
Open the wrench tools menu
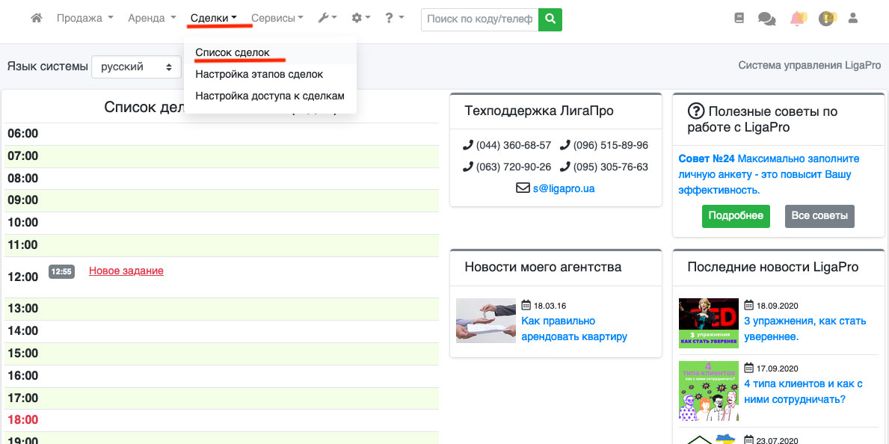(x=327, y=19)
